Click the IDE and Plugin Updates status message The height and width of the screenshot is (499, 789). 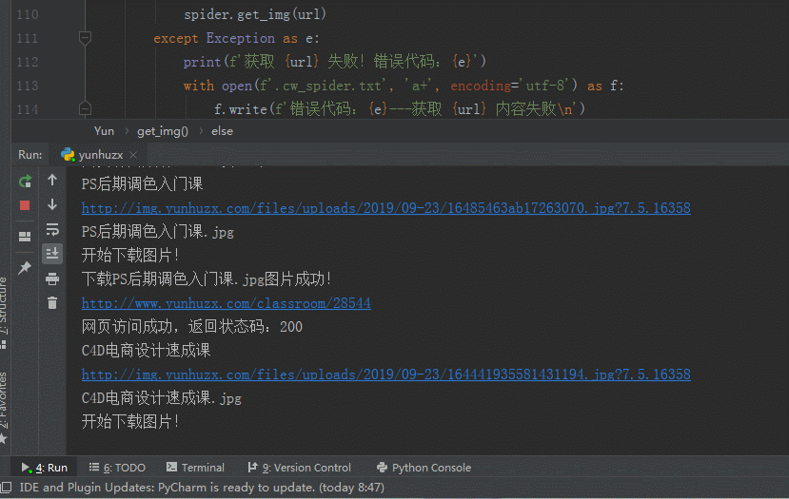(x=202, y=488)
